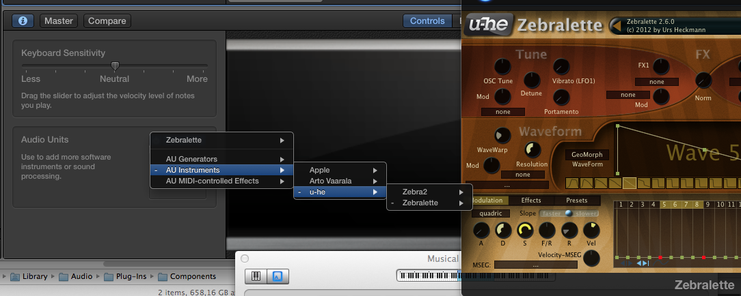Open the Apple manufacturer submenu

pyautogui.click(x=340, y=170)
